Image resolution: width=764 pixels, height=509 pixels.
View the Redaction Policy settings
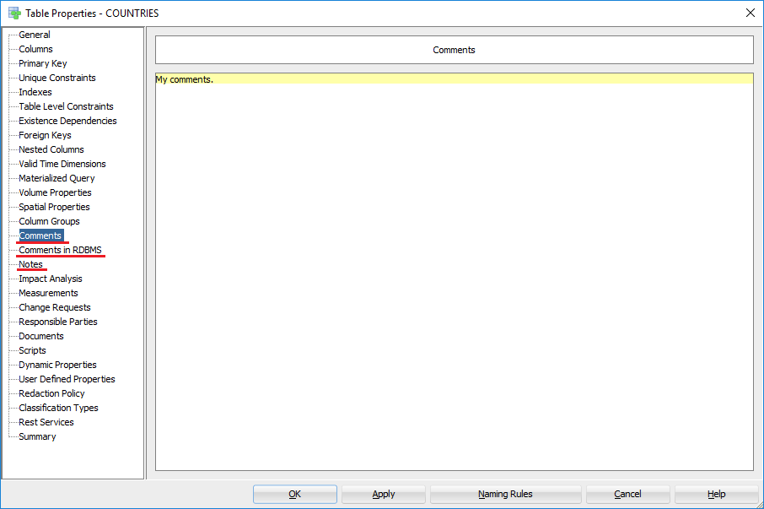pos(51,393)
